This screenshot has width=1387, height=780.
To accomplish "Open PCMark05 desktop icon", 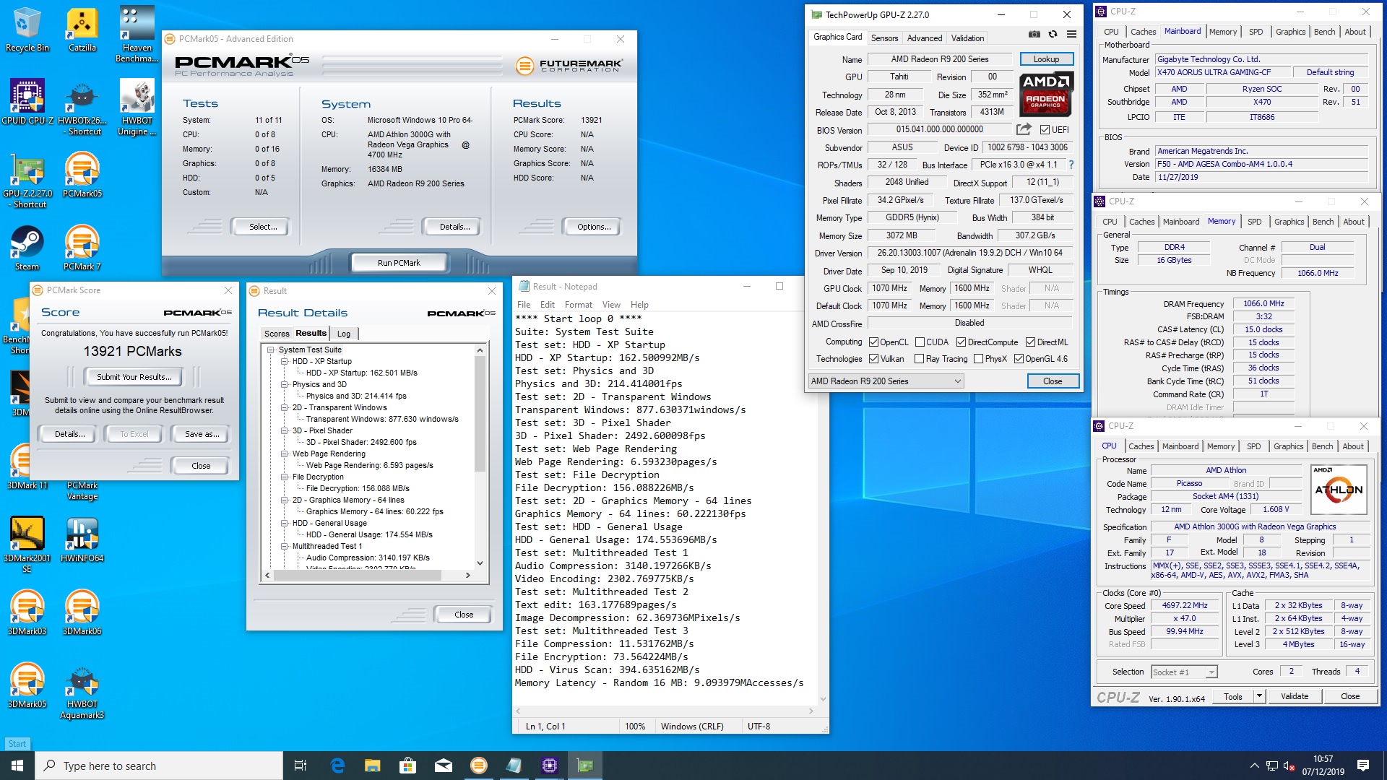I will 82,175.
